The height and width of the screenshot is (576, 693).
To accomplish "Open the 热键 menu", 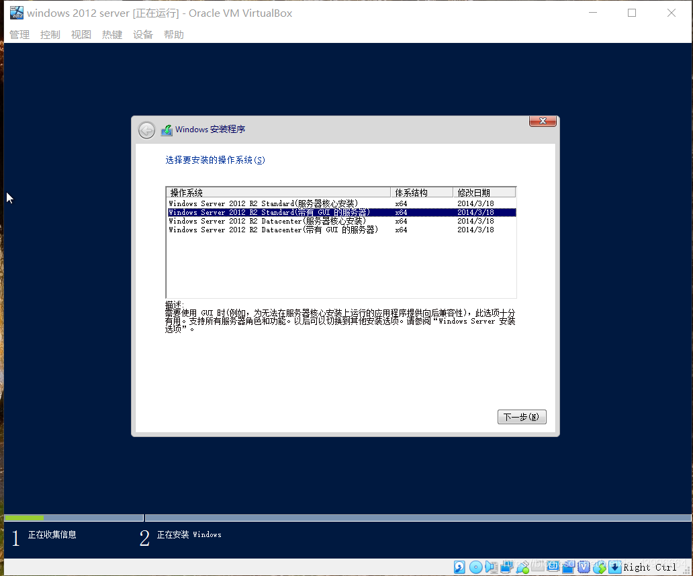I will 112,34.
